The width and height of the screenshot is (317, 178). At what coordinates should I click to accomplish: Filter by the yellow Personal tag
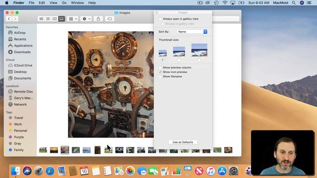(20, 131)
